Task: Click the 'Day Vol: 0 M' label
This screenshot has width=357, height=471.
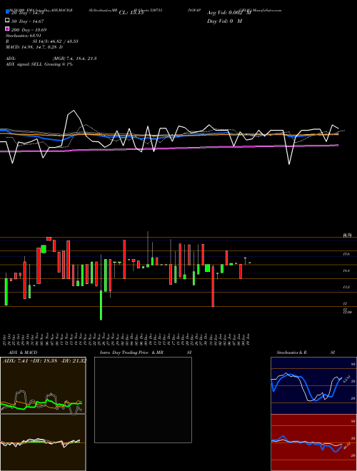Action: [x=224, y=21]
